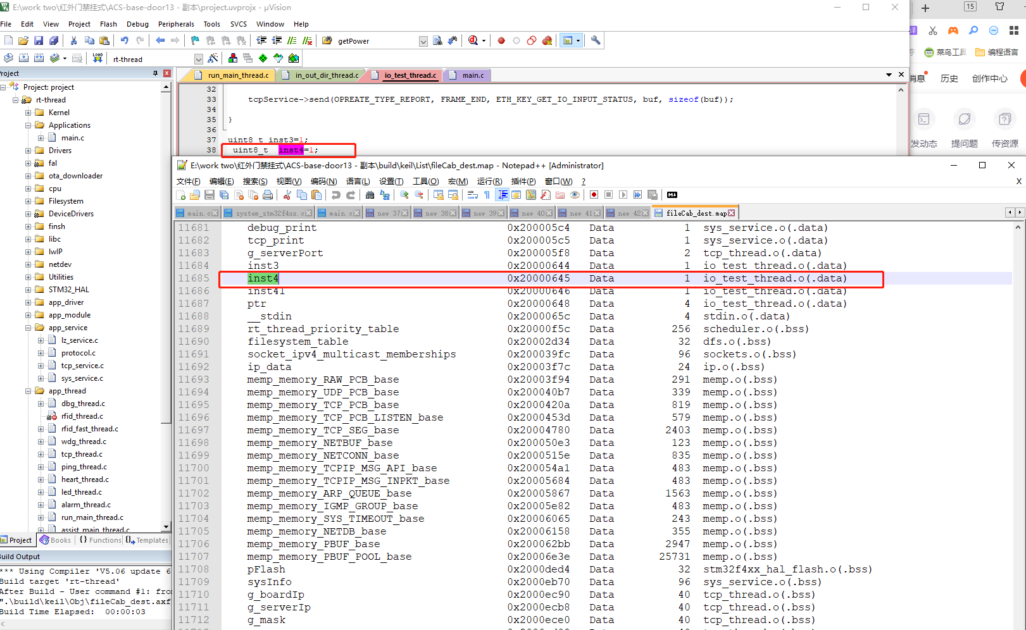
Task: Click 提问题 button in browser window
Action: tap(964, 128)
